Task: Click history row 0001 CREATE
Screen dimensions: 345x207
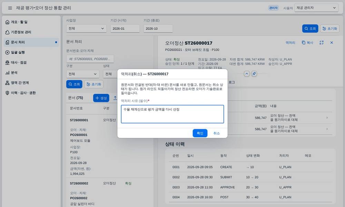Action: point(250,167)
